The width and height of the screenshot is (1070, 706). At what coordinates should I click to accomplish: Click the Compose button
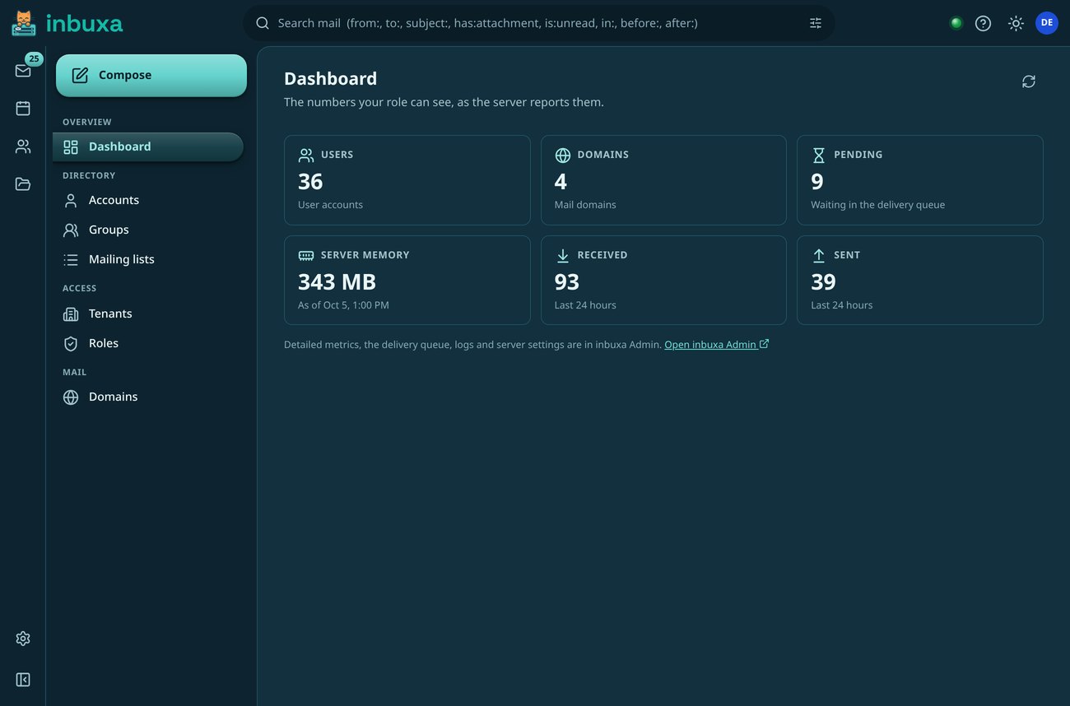coord(151,75)
